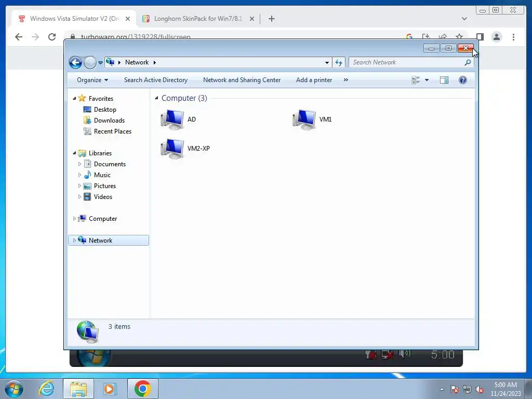Toggle the preview pane
The width and height of the screenshot is (532, 399).
click(x=444, y=80)
